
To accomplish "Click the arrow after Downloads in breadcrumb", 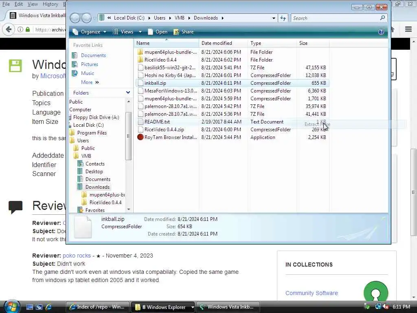I will (x=223, y=18).
